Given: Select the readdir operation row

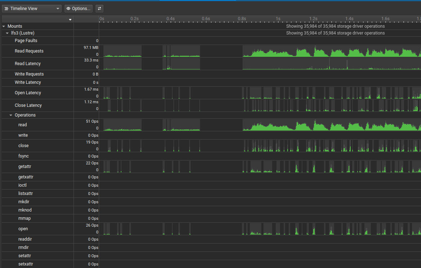Looking at the screenshot, I should point(25,239).
